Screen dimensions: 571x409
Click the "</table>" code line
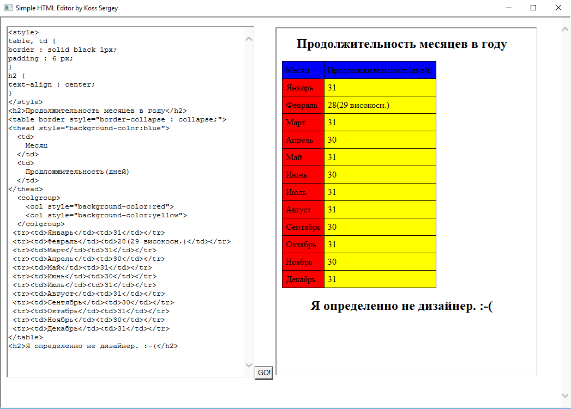click(x=26, y=338)
